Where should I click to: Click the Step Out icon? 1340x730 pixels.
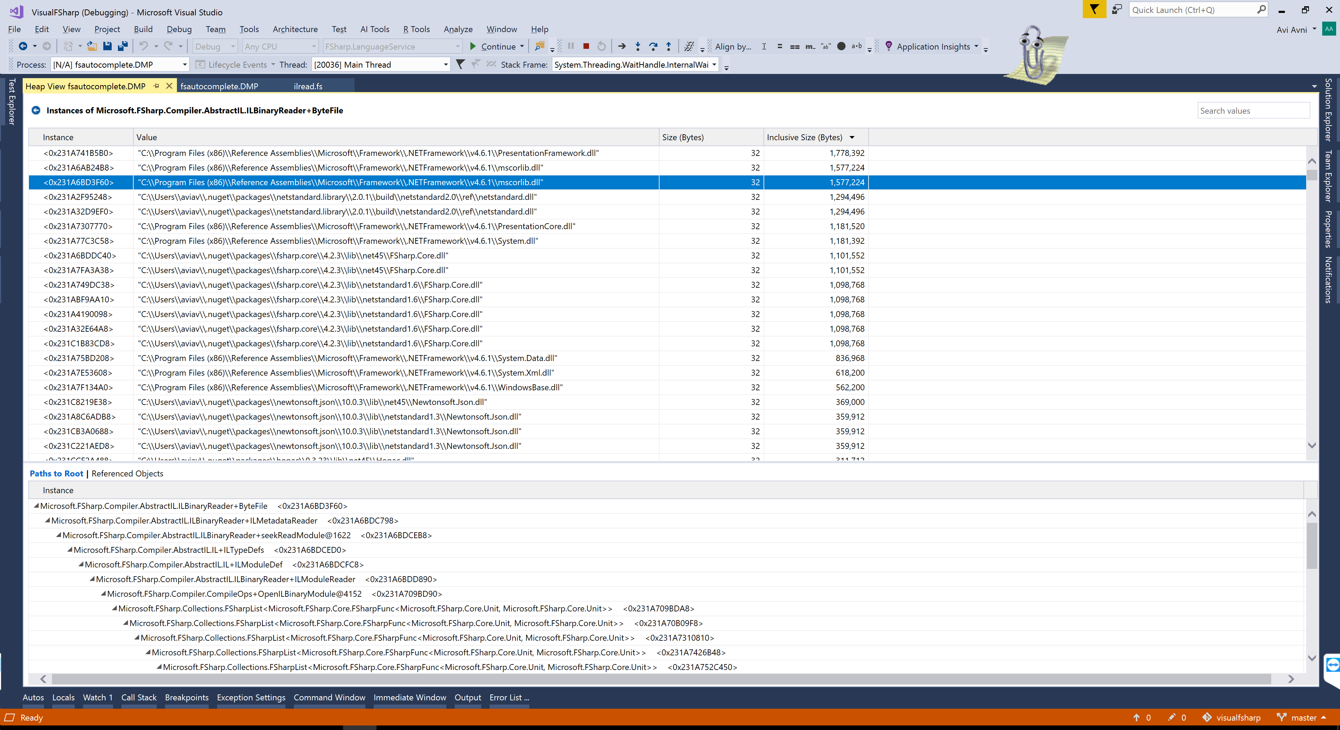(669, 46)
